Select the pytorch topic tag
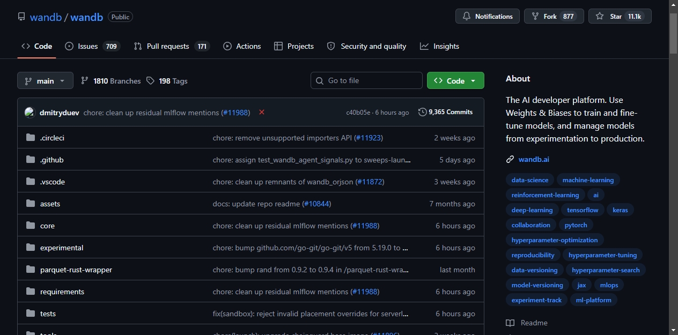The width and height of the screenshot is (678, 335). 576,225
